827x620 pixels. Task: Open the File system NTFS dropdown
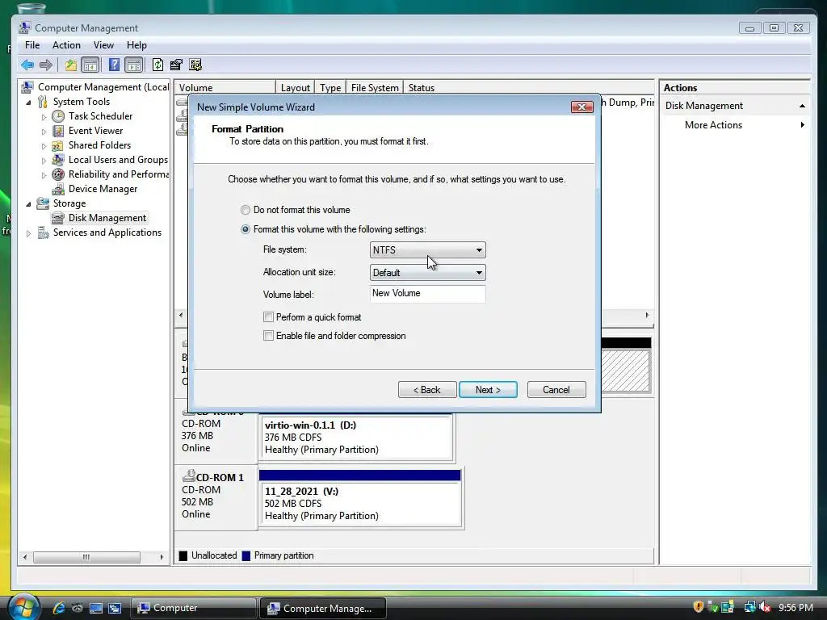428,250
